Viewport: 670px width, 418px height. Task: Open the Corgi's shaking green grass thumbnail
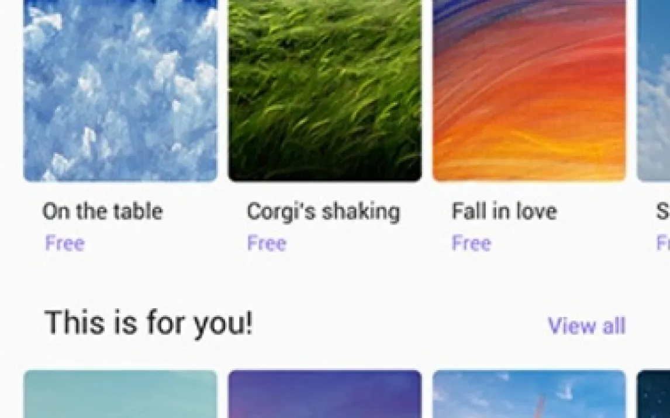point(324,90)
